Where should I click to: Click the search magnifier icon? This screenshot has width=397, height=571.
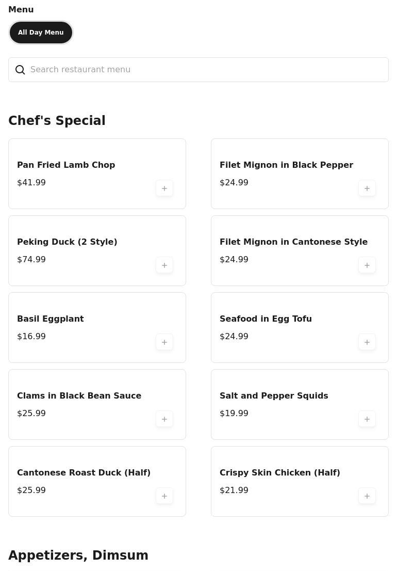(20, 70)
